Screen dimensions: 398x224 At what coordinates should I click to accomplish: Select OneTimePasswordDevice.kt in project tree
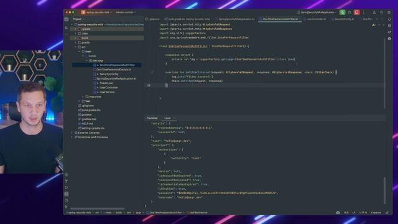point(113,70)
